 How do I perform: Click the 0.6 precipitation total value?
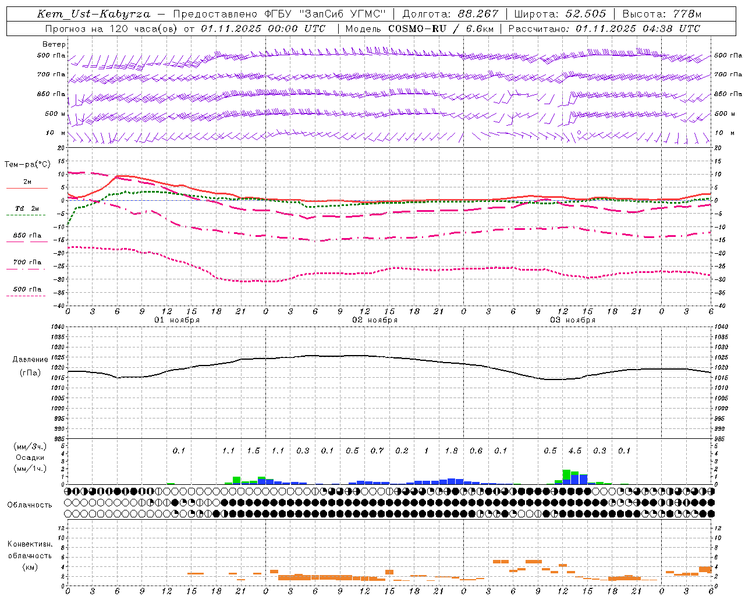tap(476, 451)
